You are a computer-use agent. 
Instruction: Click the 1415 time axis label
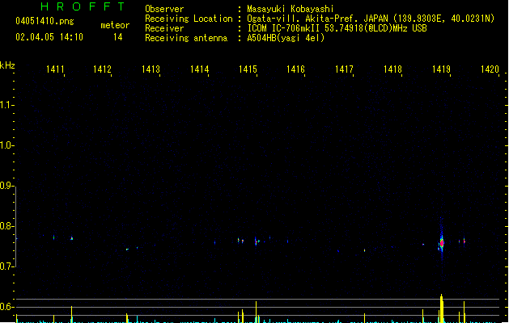coord(248,69)
